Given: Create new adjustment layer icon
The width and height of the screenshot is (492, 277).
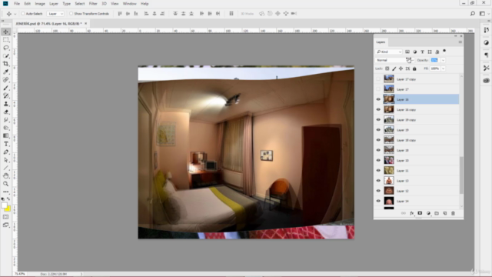Looking at the screenshot, I should (x=428, y=213).
